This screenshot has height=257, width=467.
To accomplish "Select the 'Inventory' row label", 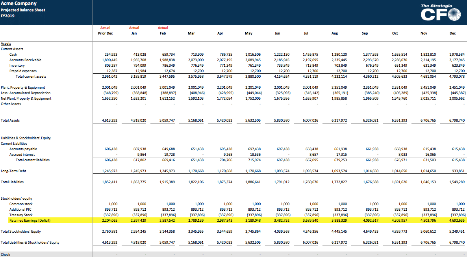I will (17, 66).
